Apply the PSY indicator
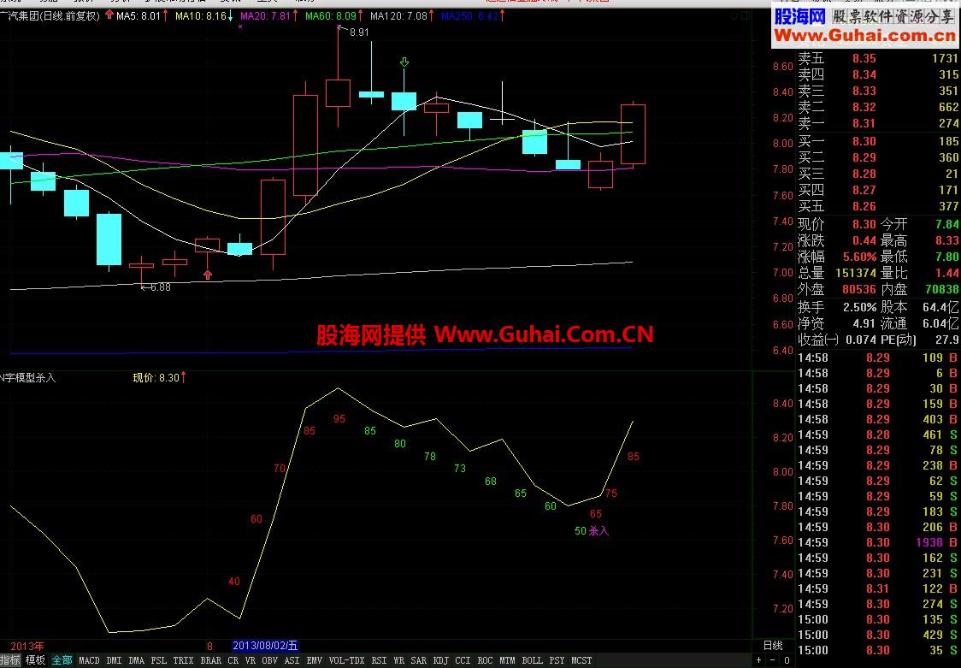Image resolution: width=961 pixels, height=668 pixels. pyautogui.click(x=557, y=660)
